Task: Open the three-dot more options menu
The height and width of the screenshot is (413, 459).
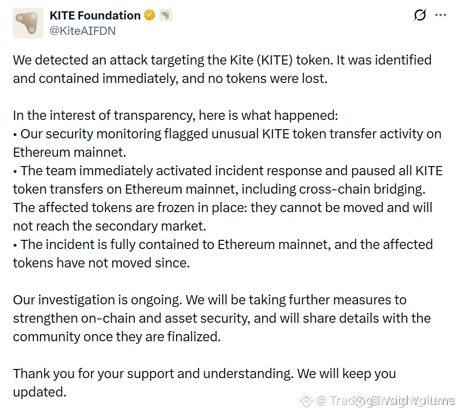Action: pos(441,15)
